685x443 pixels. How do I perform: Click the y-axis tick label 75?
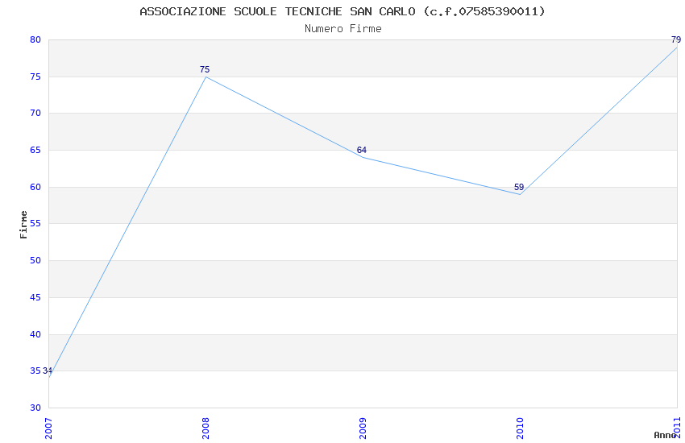[35, 77]
